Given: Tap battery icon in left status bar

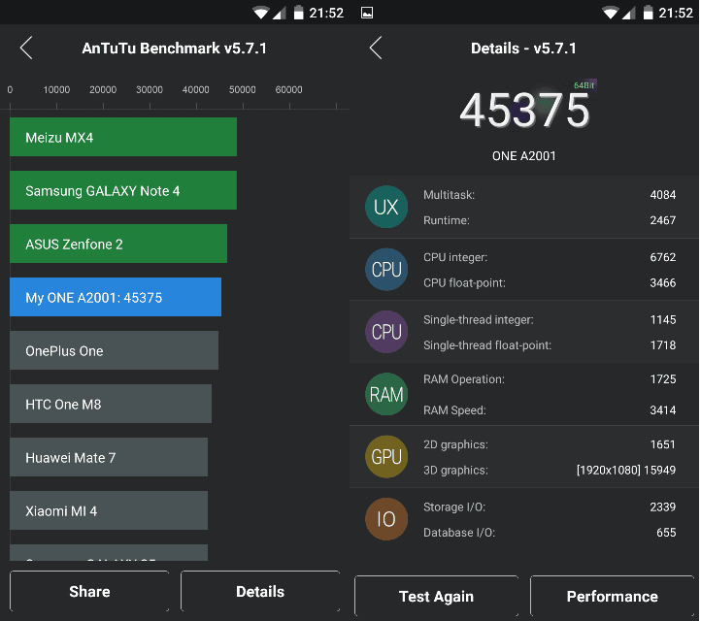Looking at the screenshot, I should click(x=299, y=13).
